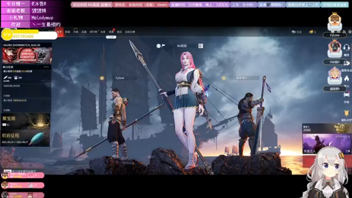Open the 组队大厅 team lobby icon
This screenshot has height=198, width=352.
coord(346,113)
